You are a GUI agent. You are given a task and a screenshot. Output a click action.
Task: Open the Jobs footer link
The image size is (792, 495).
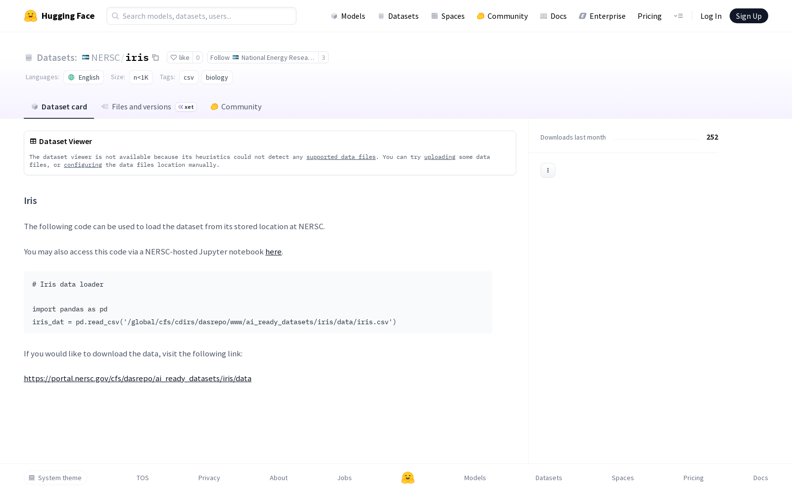coord(345,478)
